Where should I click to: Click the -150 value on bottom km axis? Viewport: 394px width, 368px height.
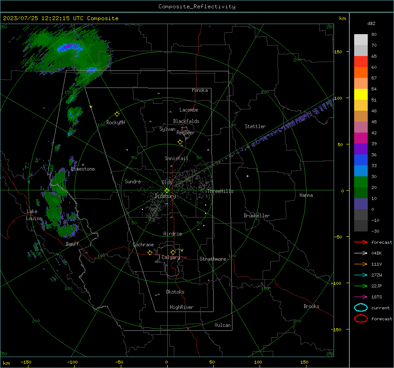[x=26, y=362]
